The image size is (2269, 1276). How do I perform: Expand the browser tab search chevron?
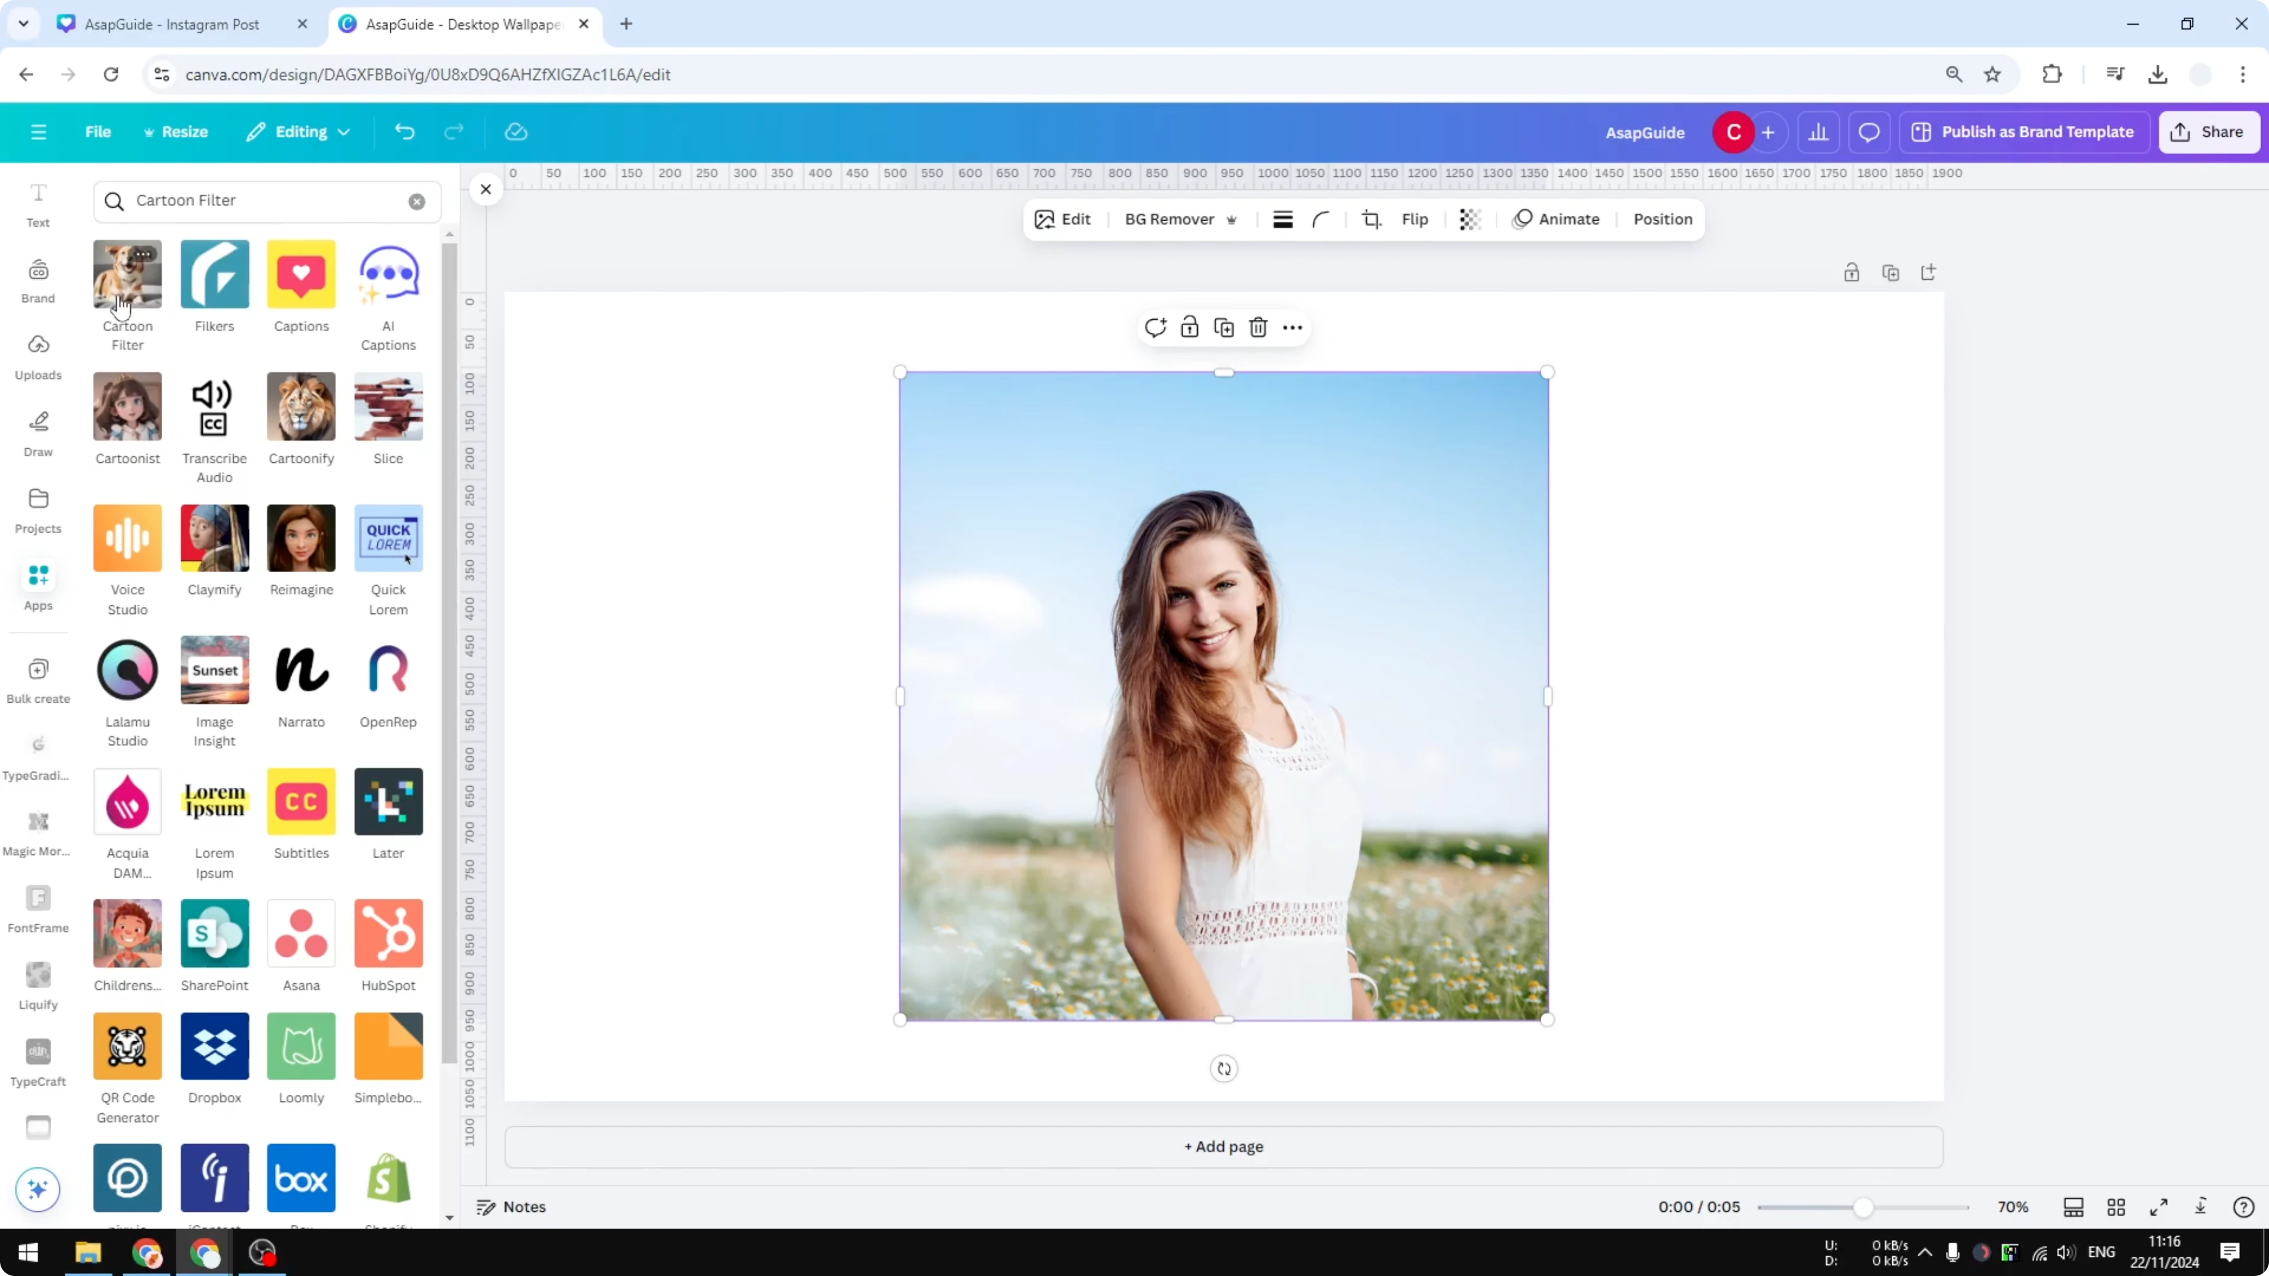[23, 24]
